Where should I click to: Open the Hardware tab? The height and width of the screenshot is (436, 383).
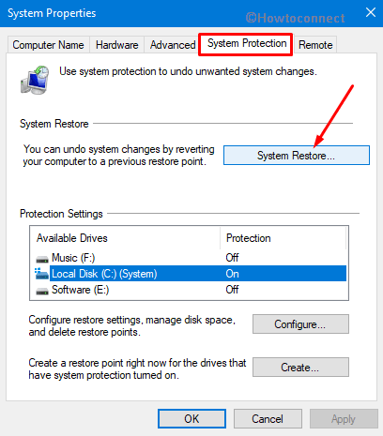[116, 45]
